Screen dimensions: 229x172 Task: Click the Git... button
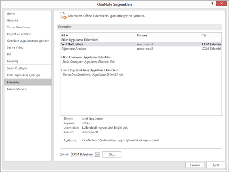[112, 155]
